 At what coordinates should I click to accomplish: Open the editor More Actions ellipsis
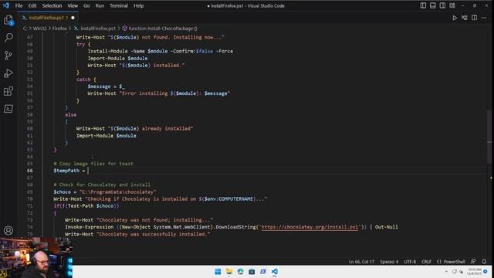tap(484, 18)
